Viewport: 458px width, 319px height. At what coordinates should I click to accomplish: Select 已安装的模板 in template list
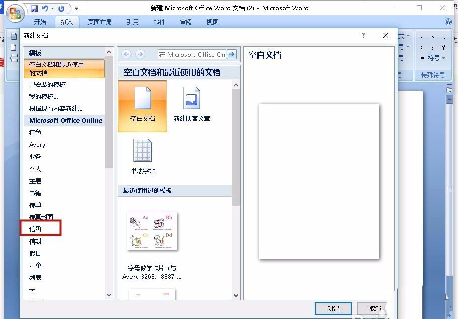tap(47, 85)
